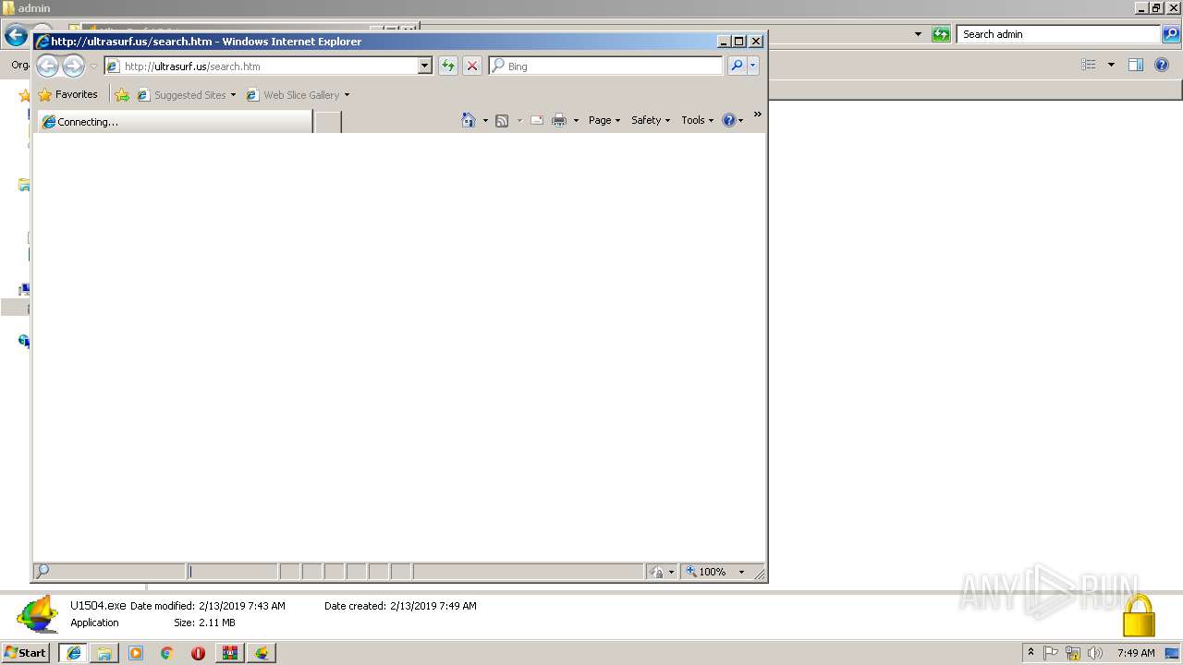Click the Action Center flag tray icon
This screenshot has height=665, width=1183.
tap(1051, 653)
